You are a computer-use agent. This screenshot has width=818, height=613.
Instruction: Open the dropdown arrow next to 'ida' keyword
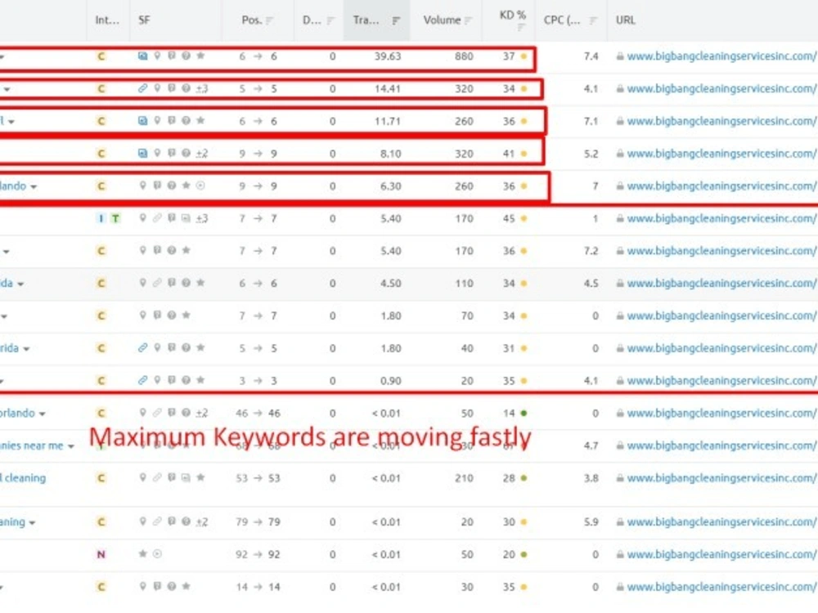(20, 284)
